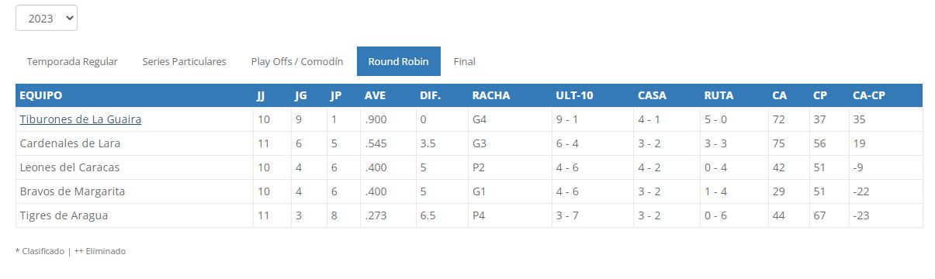
Task: Open the 2023 season year dropdown
Action: pos(47,19)
